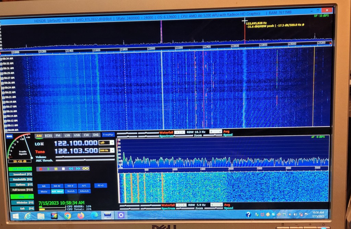Toggle the yellow Loop playback icon
Image resolution: width=351 pixels, height=229 pixels.
(x=86, y=169)
